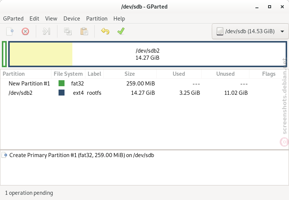Click the Delete partition red X icon

25,31
